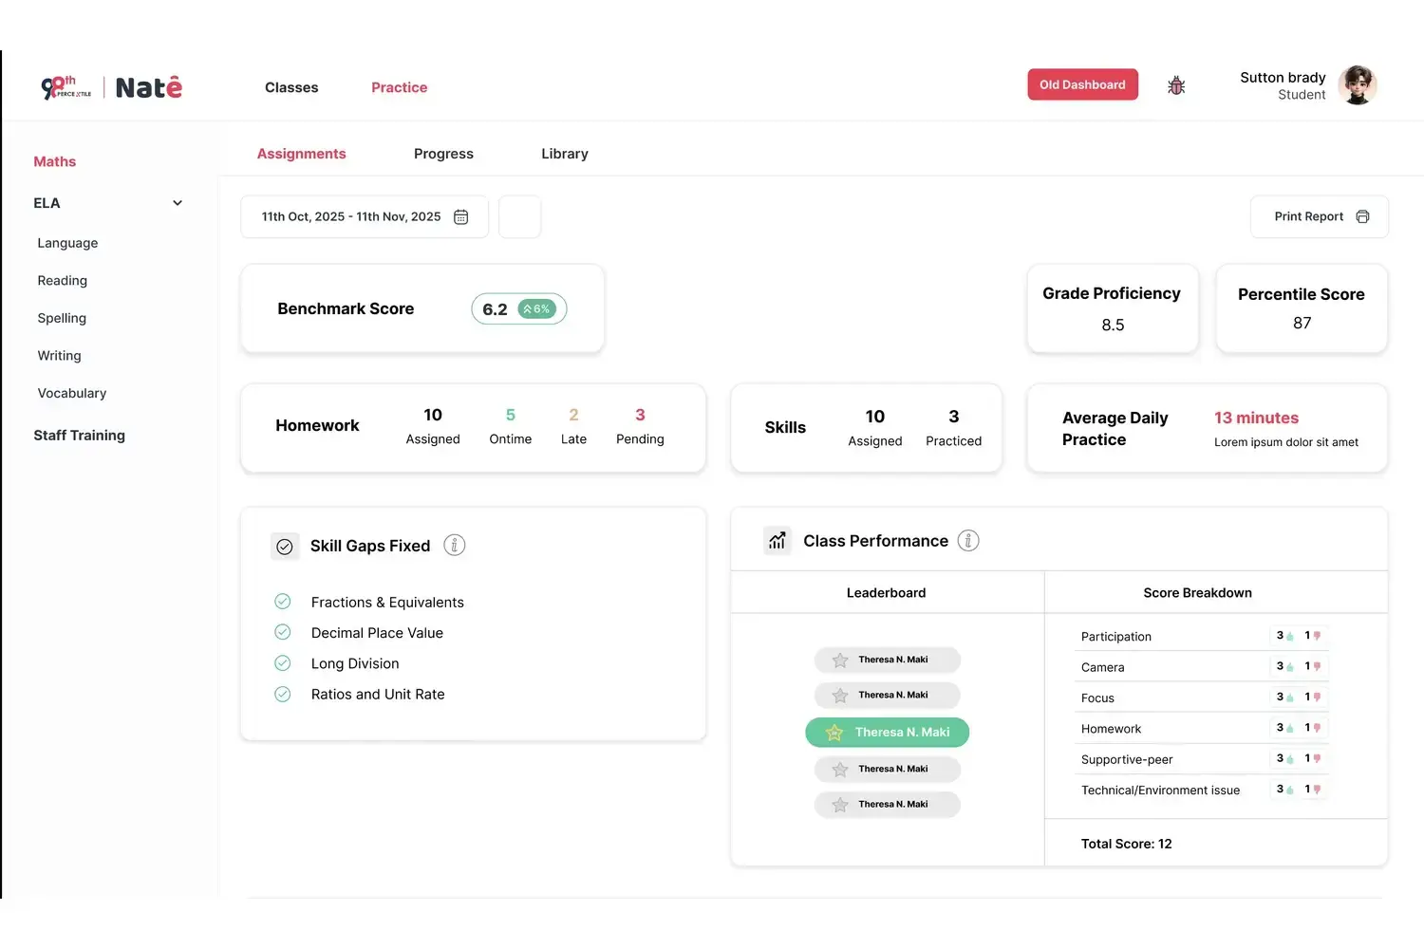
Task: Show info for Class Performance
Action: point(968,541)
